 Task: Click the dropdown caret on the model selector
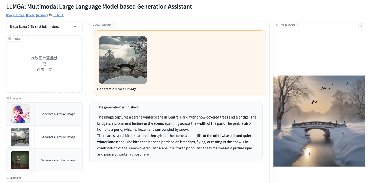(76, 27)
